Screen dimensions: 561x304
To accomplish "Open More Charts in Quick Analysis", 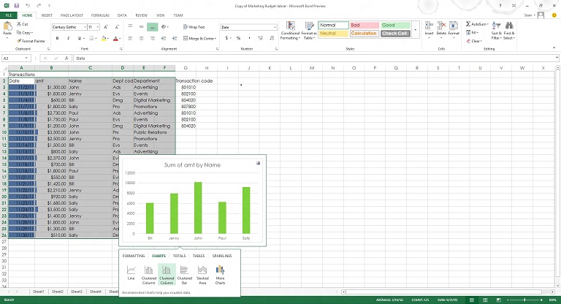I will point(220,275).
